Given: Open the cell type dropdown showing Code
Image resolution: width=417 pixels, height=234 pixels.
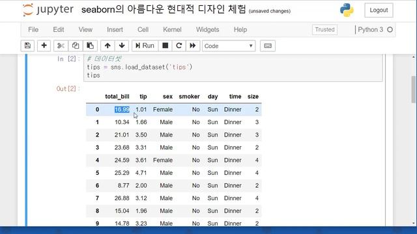Looking at the screenshot, I should [229, 46].
